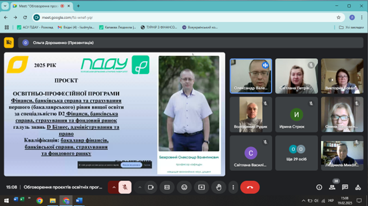
Task: Leave the call with red button
Action: [x=250, y=187]
